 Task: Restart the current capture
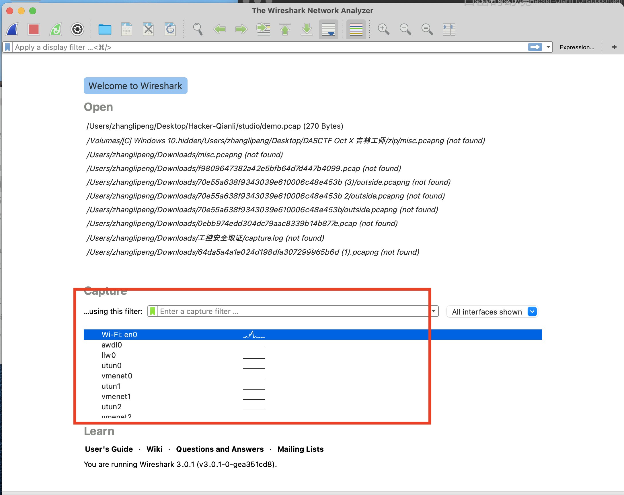tap(56, 29)
